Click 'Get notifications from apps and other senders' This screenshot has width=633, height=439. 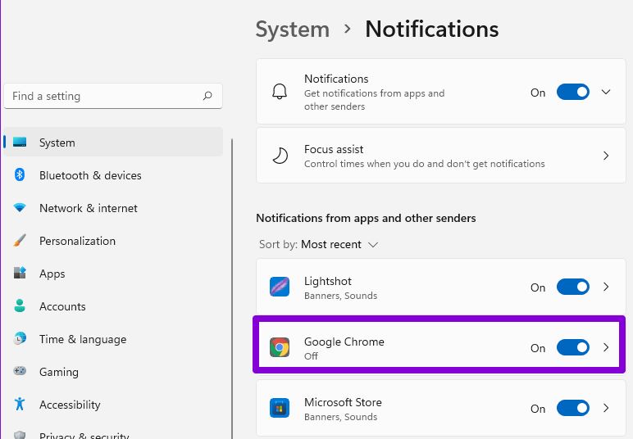pyautogui.click(x=374, y=100)
